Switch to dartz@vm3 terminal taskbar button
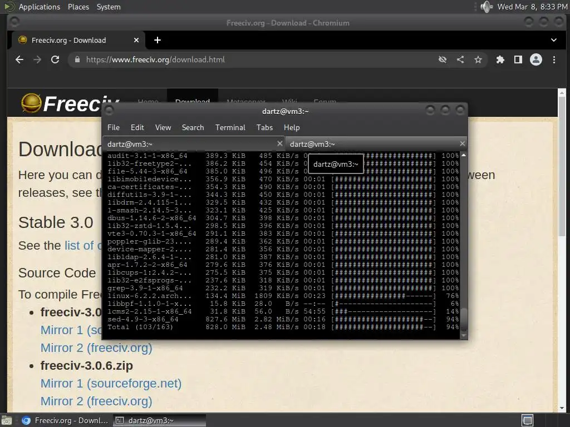 coord(159,420)
